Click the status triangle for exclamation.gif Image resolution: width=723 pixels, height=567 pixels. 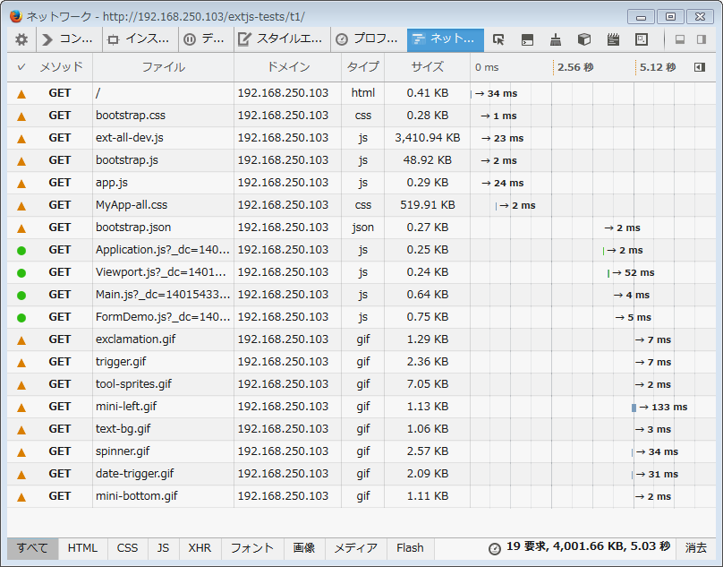click(x=21, y=340)
